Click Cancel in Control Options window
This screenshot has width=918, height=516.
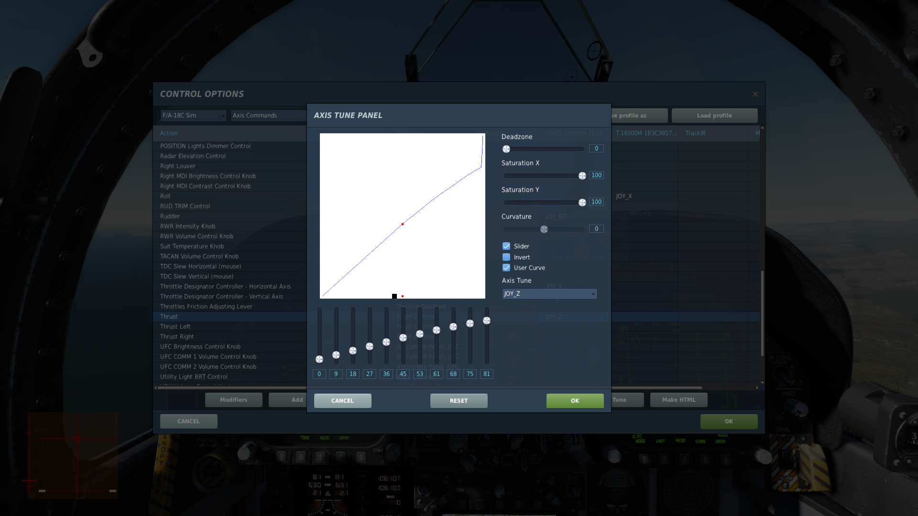point(189,421)
